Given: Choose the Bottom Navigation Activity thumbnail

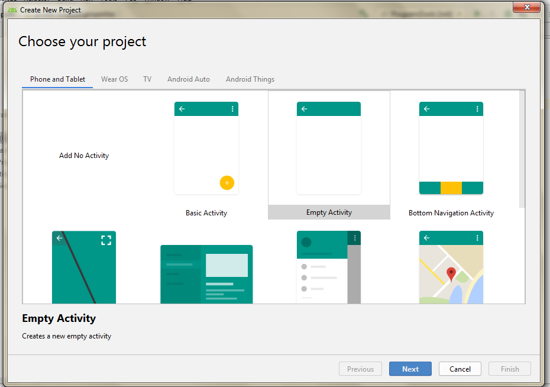Looking at the screenshot, I should 451,148.
